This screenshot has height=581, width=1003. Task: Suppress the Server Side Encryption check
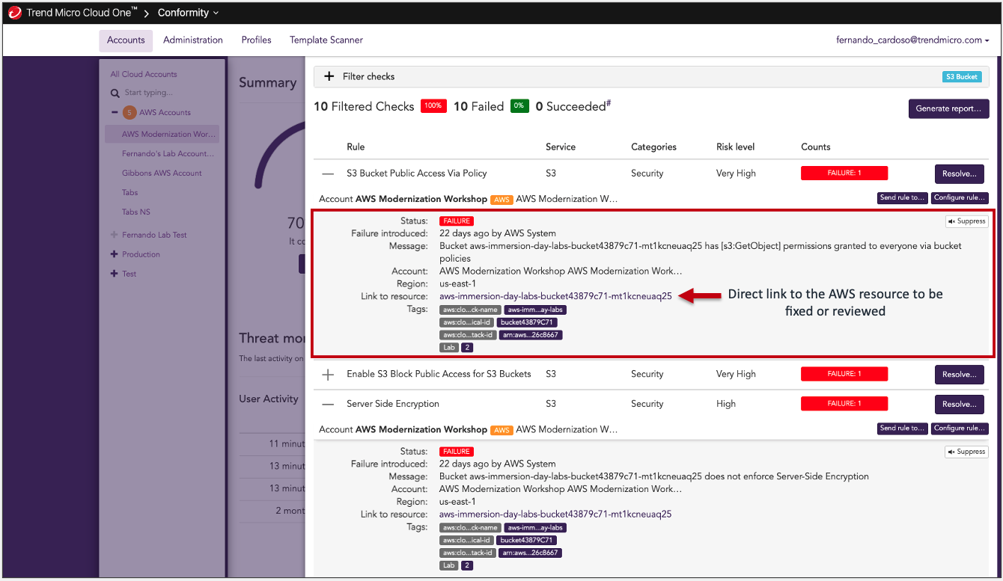966,452
